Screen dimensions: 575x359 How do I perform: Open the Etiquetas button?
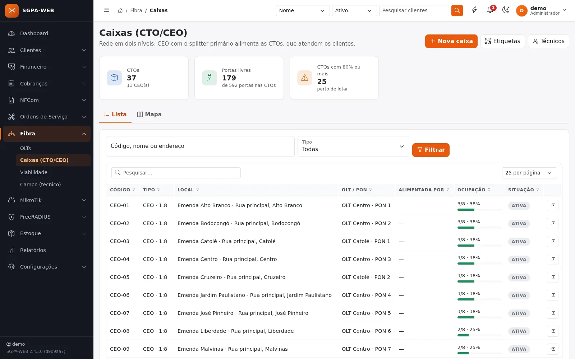[502, 41]
